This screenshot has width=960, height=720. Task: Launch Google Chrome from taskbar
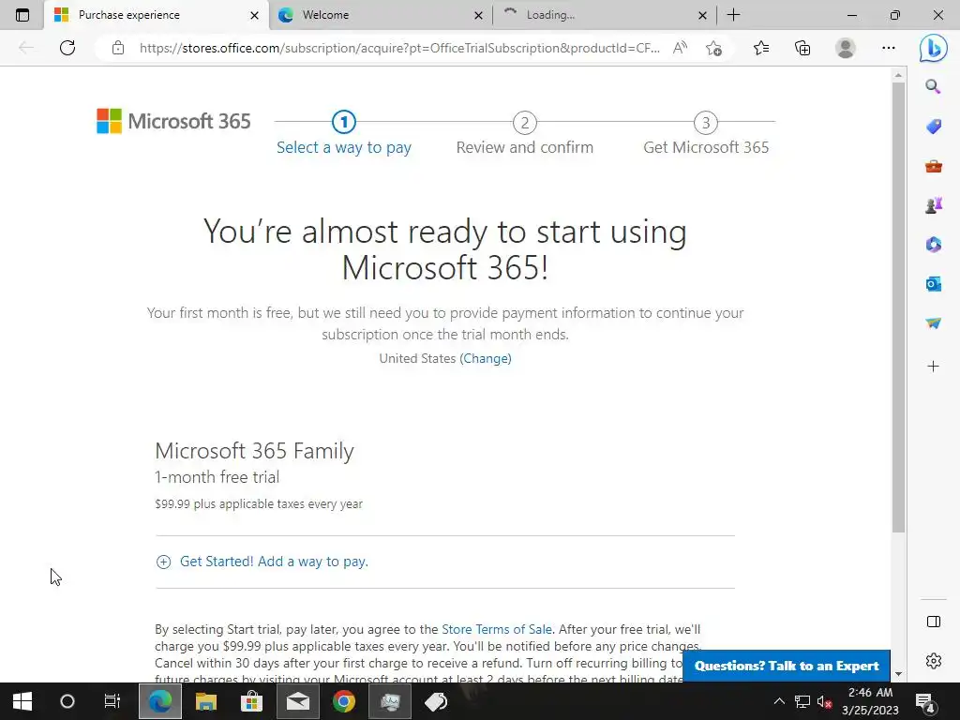pos(343,701)
